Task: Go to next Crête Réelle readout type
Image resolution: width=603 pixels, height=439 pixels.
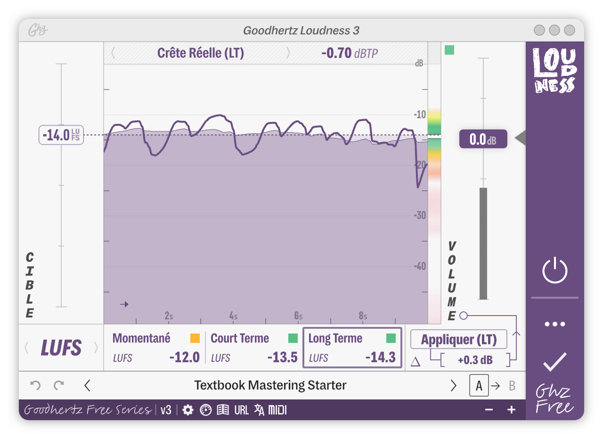Action: pos(288,53)
